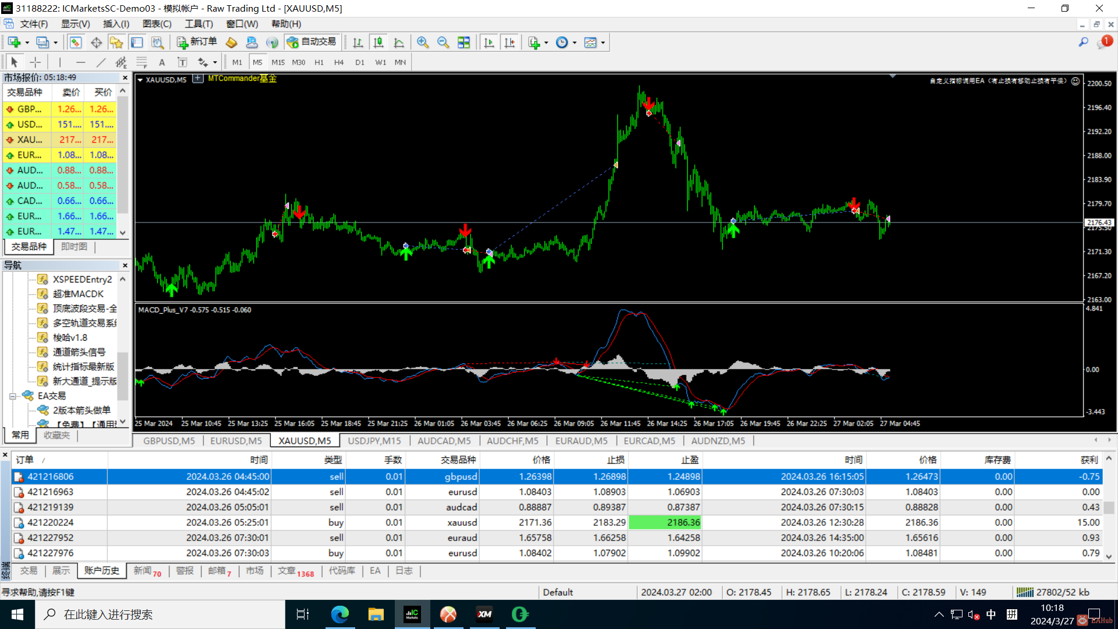The image size is (1118, 629).
Task: Switch to the EURUSD,M5 chart tab
Action: coord(236,441)
